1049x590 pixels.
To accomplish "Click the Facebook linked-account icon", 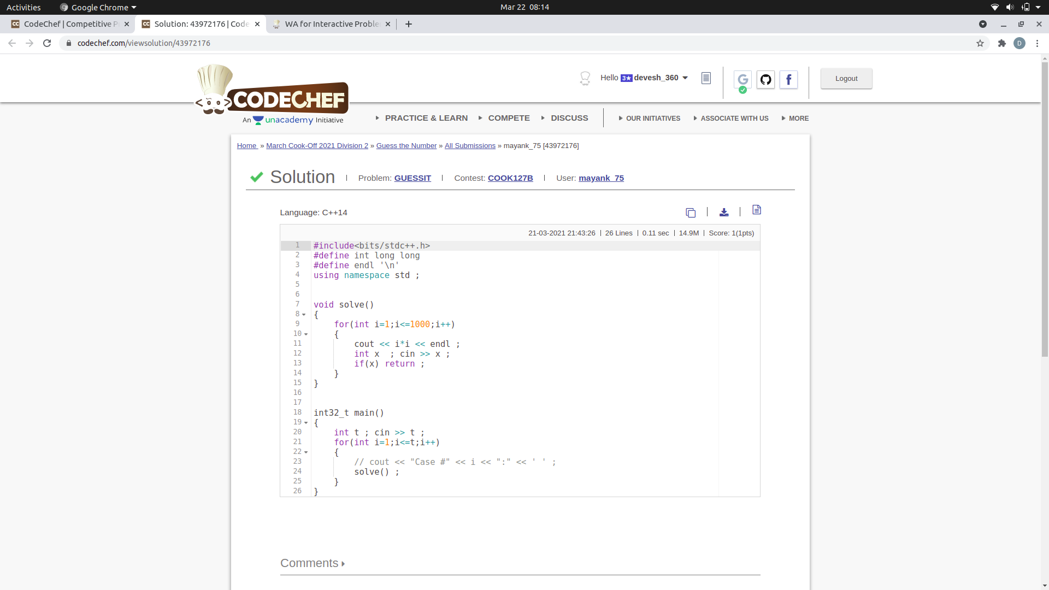I will (x=788, y=80).
